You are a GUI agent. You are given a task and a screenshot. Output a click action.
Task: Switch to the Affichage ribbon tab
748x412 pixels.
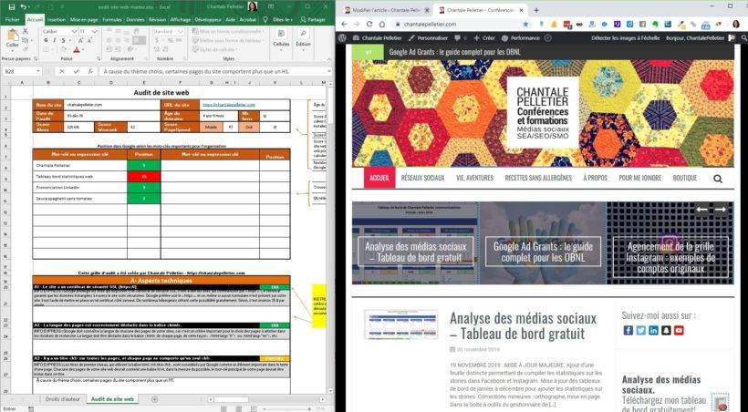[x=181, y=19]
